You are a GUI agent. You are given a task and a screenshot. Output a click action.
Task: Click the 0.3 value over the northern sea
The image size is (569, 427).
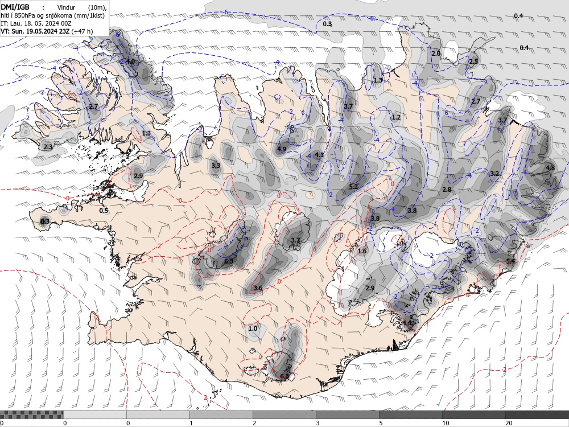pyautogui.click(x=327, y=23)
